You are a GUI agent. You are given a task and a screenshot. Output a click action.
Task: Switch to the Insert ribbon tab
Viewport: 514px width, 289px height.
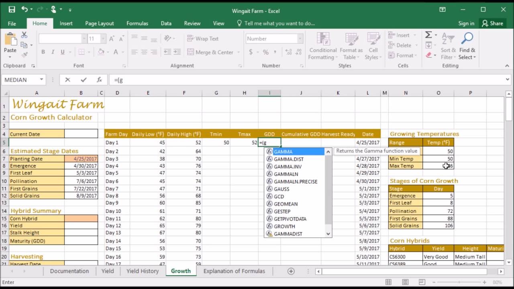click(x=66, y=23)
